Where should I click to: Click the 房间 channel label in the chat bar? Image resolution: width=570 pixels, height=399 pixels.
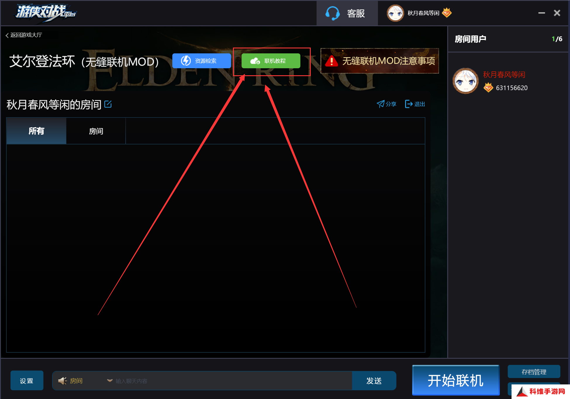click(x=76, y=381)
